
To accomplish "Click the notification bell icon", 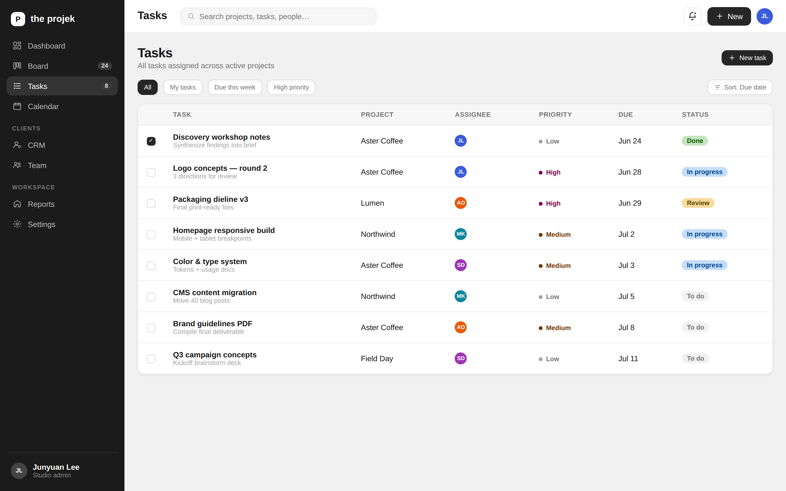I will point(692,16).
